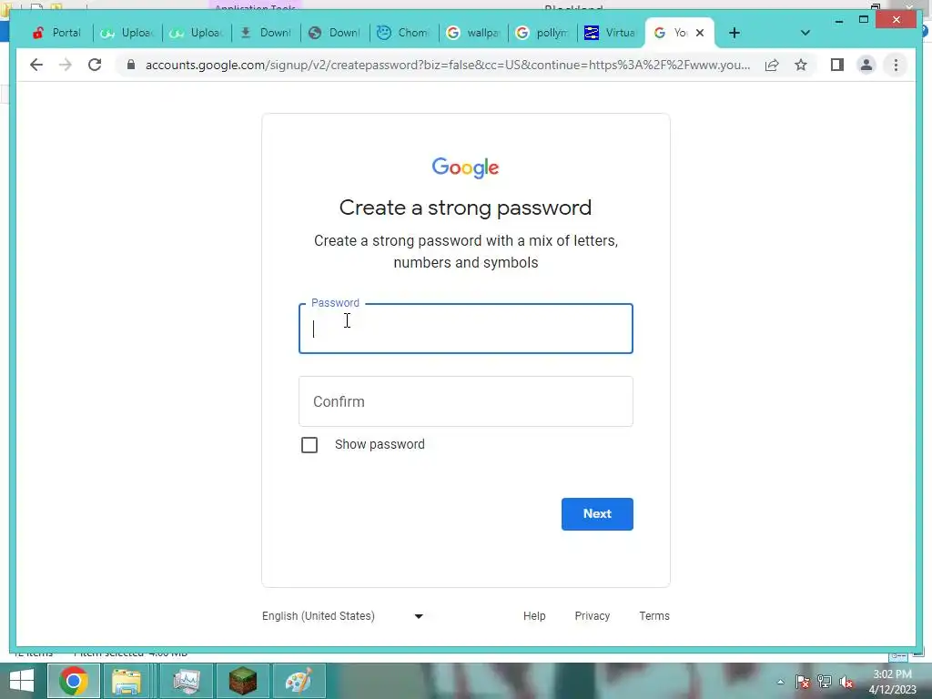
Task: Open the Help link
Action: point(533,616)
